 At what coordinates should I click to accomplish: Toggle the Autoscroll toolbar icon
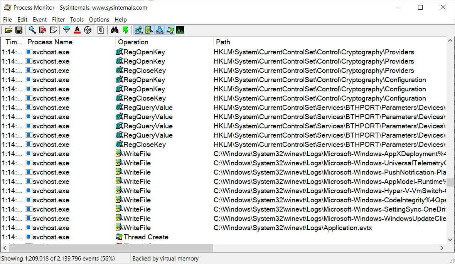coord(43,30)
